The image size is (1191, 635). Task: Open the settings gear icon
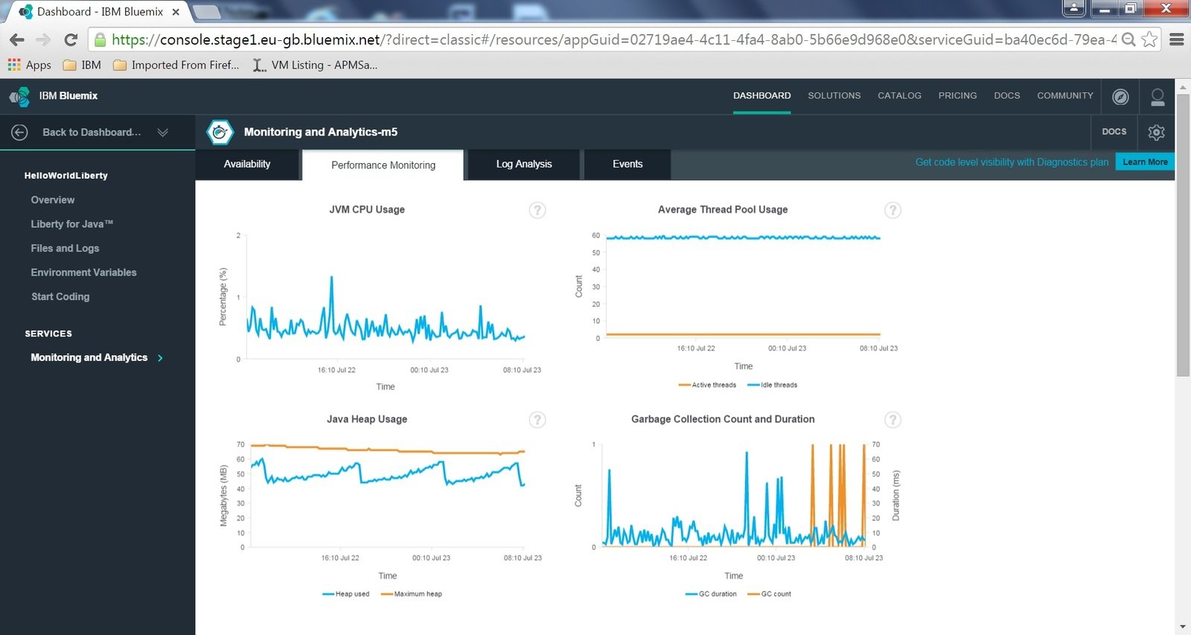(x=1156, y=132)
